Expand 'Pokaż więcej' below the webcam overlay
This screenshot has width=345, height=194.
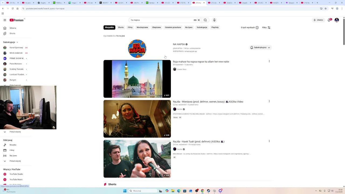[x=16, y=132]
